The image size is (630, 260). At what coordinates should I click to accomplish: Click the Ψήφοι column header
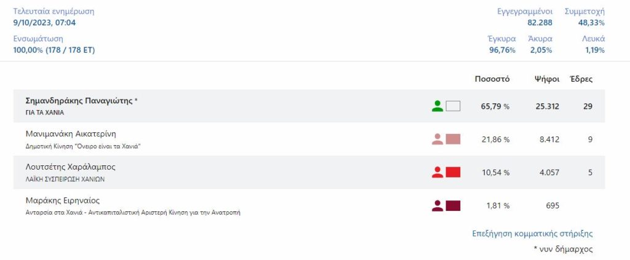tap(547, 79)
